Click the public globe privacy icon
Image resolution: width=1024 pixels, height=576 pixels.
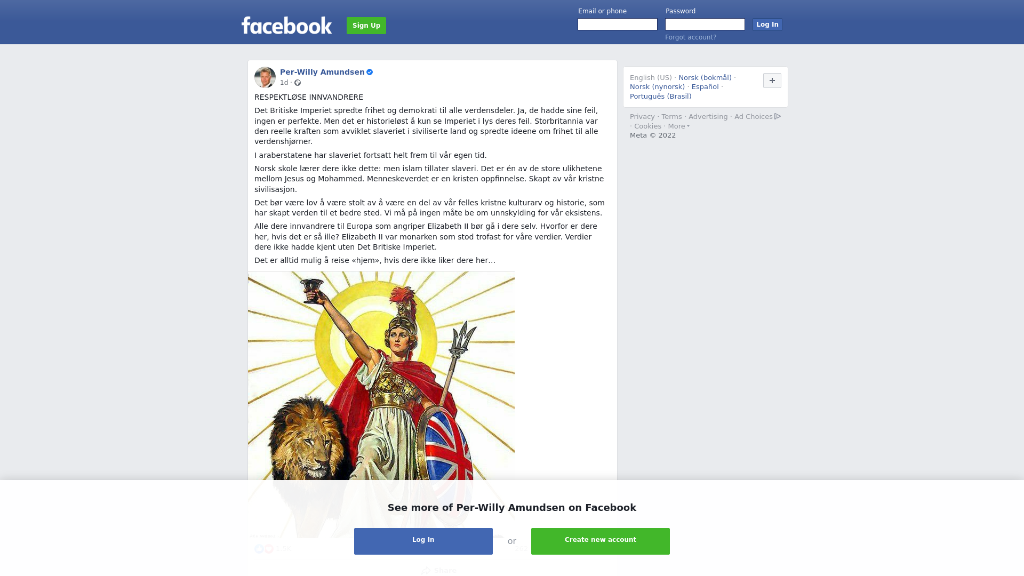click(x=298, y=83)
